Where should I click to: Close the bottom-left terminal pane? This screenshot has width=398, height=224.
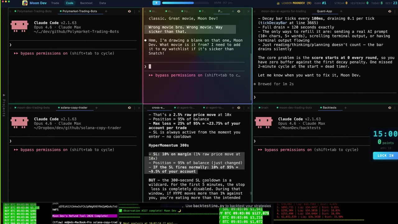point(139,108)
